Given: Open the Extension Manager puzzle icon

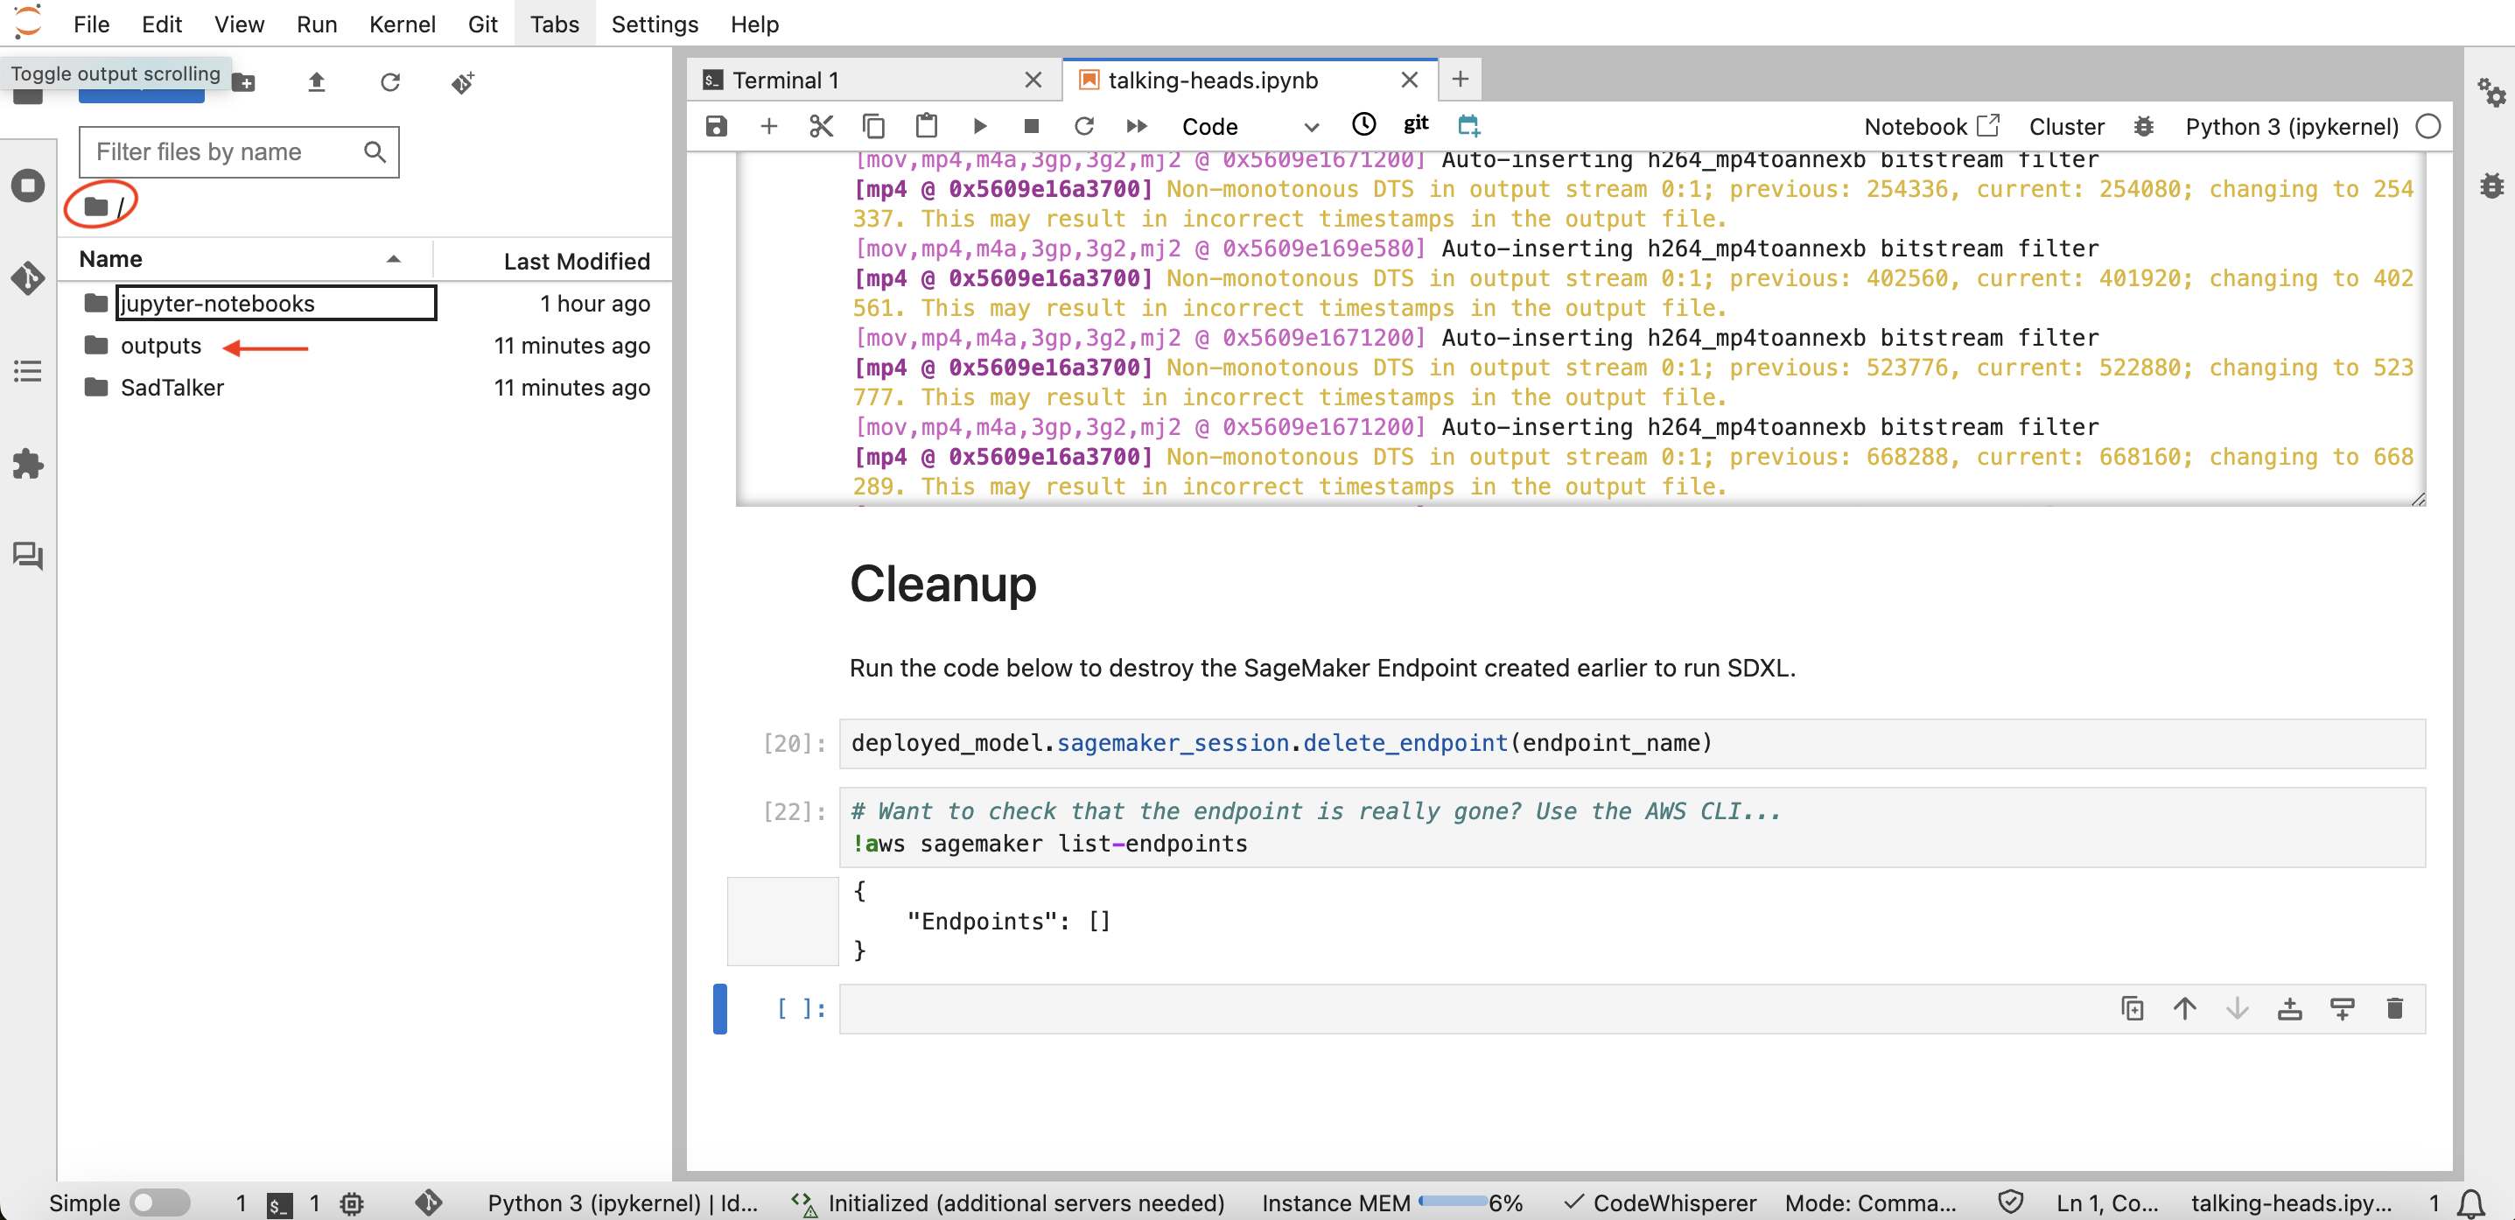Looking at the screenshot, I should point(27,464).
